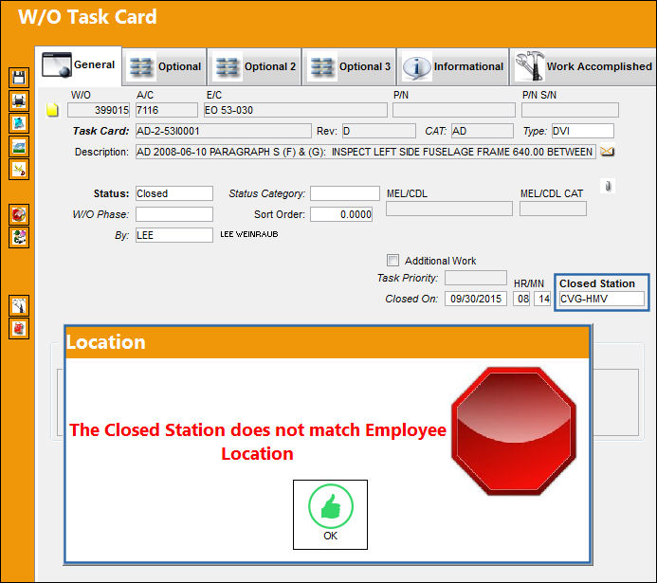Image resolution: width=657 pixels, height=583 pixels.
Task: Click the Location dialog title
Action: click(x=105, y=342)
